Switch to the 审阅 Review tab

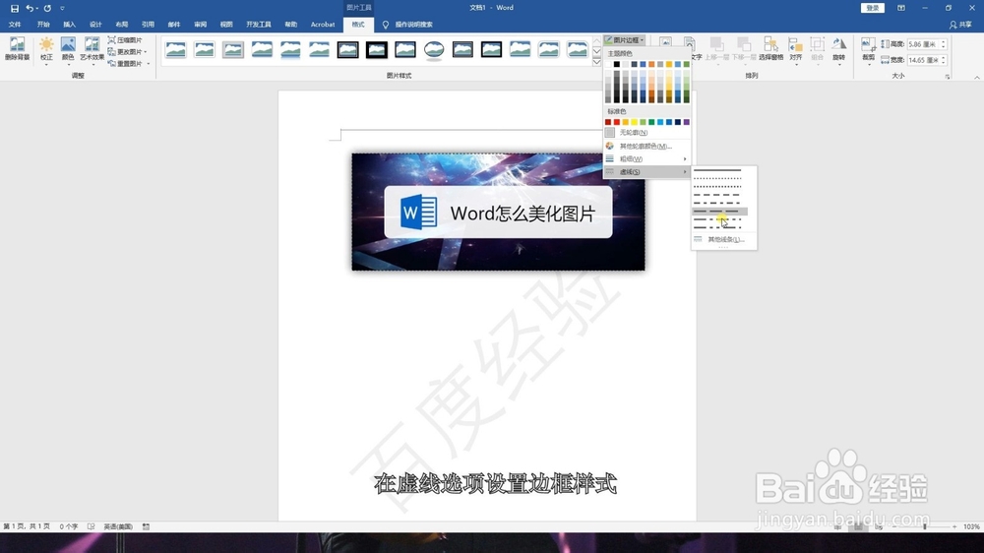(x=200, y=25)
